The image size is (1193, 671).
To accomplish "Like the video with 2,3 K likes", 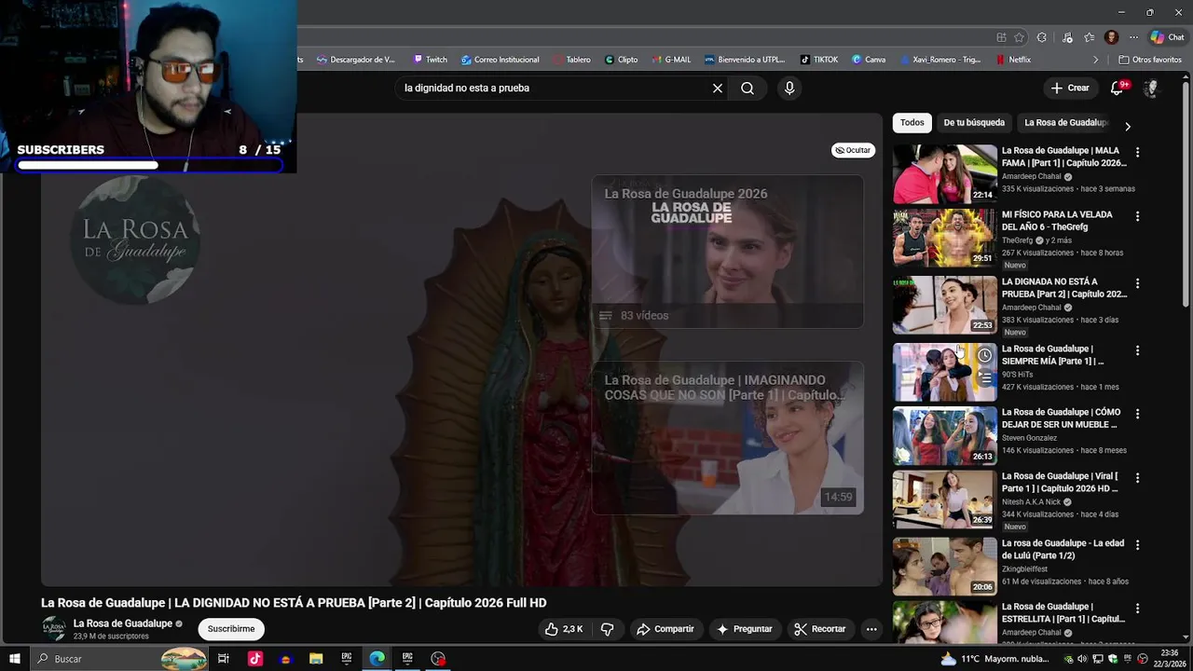I will pos(564,629).
